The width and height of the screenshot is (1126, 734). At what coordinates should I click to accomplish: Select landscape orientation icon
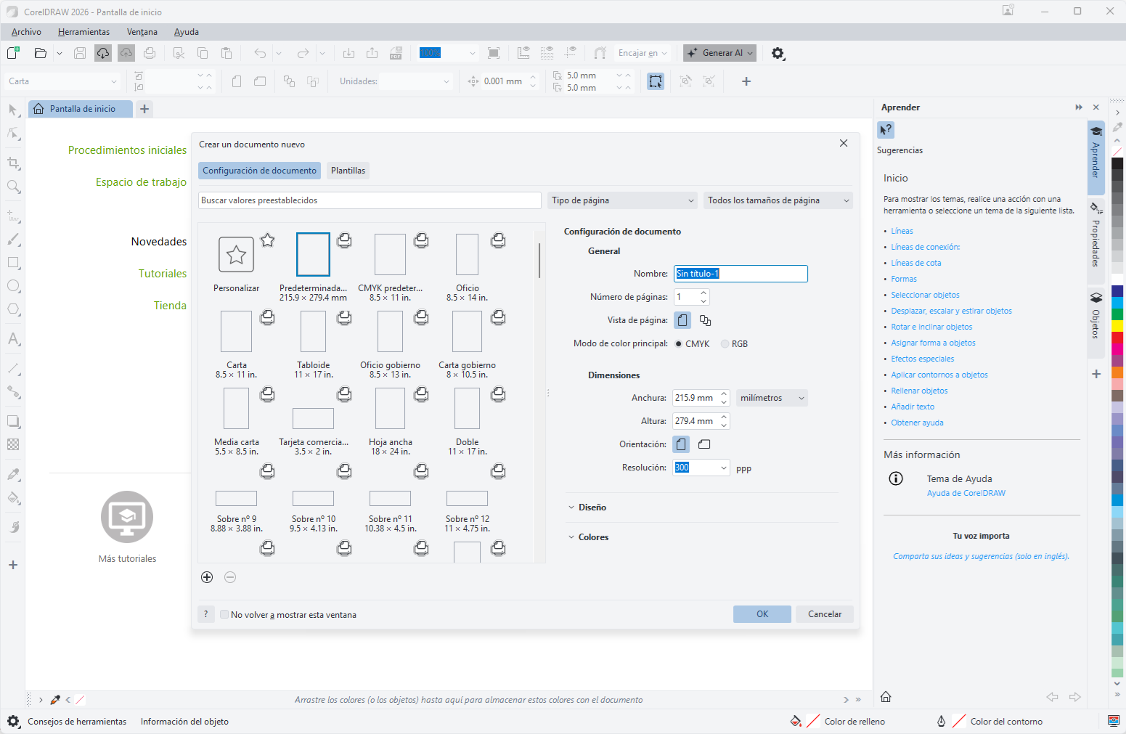[704, 444]
